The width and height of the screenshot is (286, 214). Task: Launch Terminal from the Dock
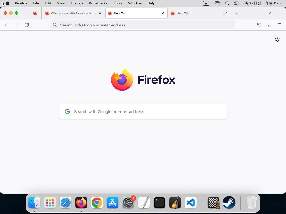(x=159, y=203)
